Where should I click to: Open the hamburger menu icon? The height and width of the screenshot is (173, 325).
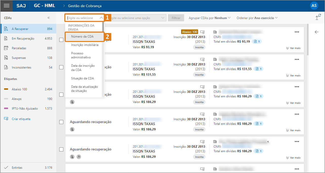7,6
